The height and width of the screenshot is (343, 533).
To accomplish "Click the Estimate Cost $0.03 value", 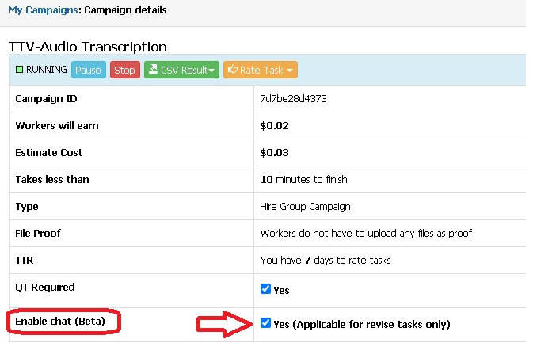I will (x=274, y=153).
